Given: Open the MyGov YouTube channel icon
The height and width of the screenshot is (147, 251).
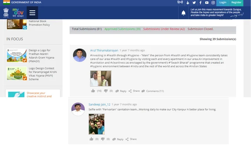Looking at the screenshot, I should [207, 3].
